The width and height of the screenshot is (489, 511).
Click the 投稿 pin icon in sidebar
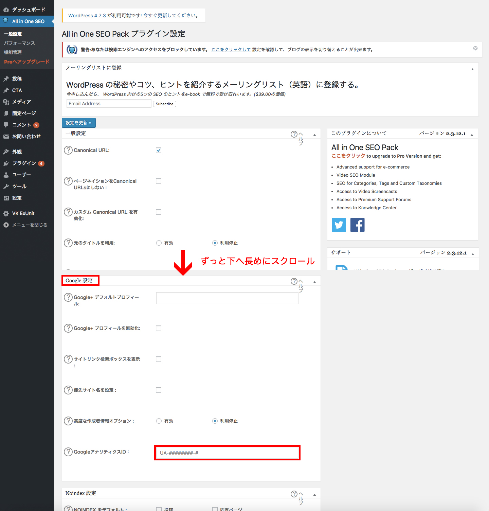(x=6, y=79)
